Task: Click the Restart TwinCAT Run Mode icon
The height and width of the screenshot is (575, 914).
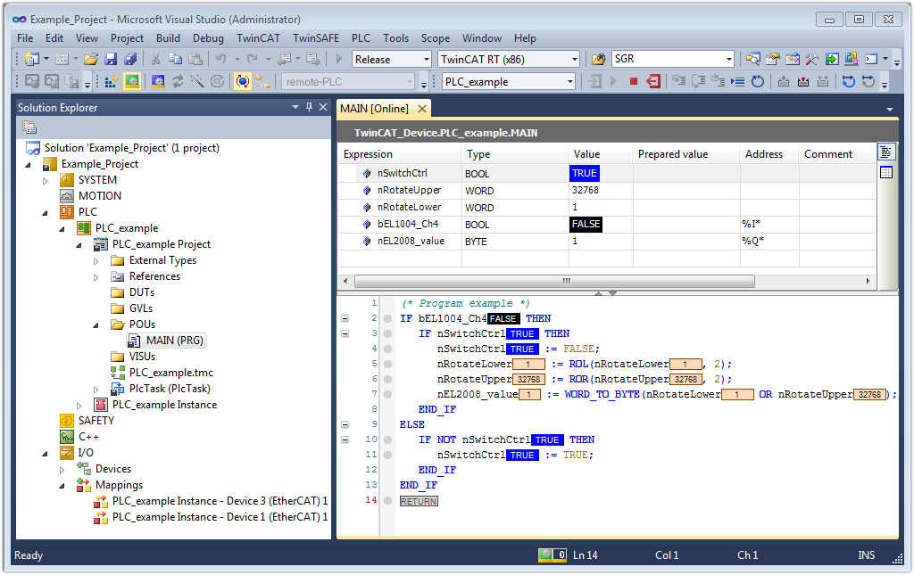Action: point(132,82)
